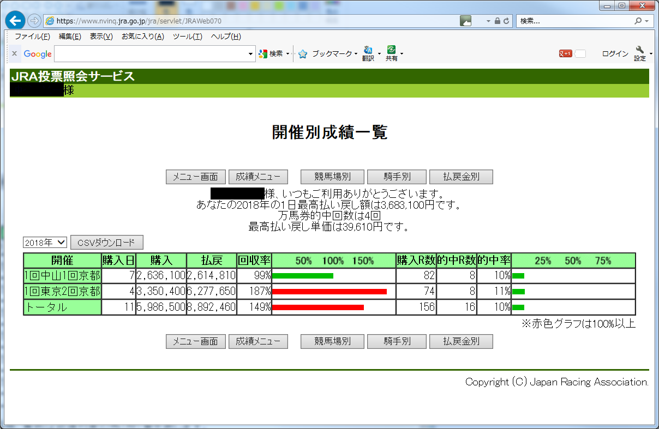Refresh the page with the reload icon
Screen dimensions: 659x429
tap(506, 21)
